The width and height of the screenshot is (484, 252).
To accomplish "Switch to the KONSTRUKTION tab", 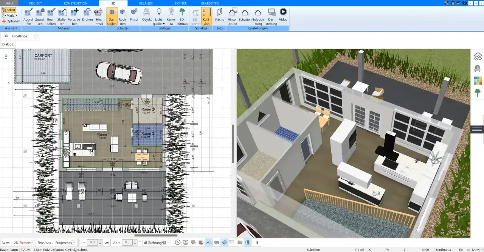I will point(76,3).
